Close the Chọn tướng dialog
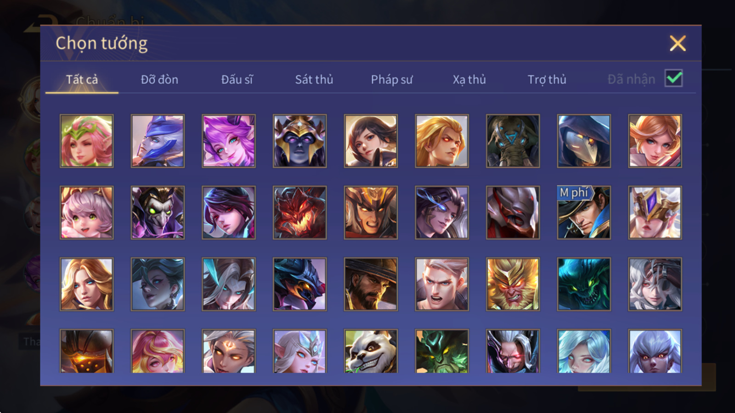The width and height of the screenshot is (735, 413). point(678,44)
